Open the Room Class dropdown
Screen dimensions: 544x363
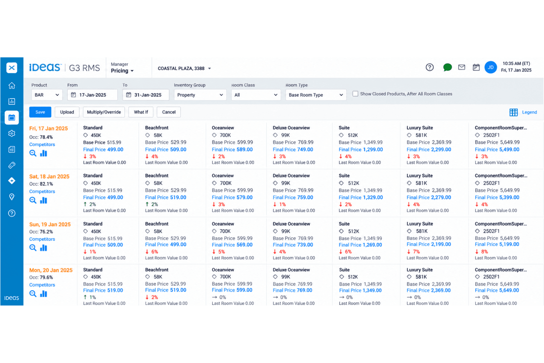(x=256, y=95)
